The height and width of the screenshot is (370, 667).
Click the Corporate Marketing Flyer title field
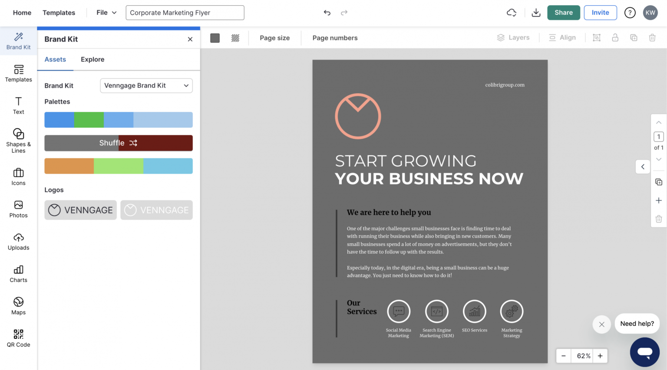tap(185, 13)
